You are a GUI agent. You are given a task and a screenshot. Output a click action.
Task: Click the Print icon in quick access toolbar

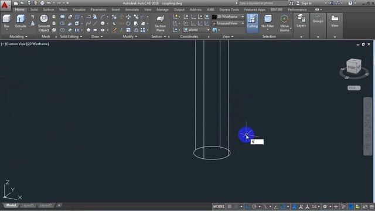tap(42, 3)
